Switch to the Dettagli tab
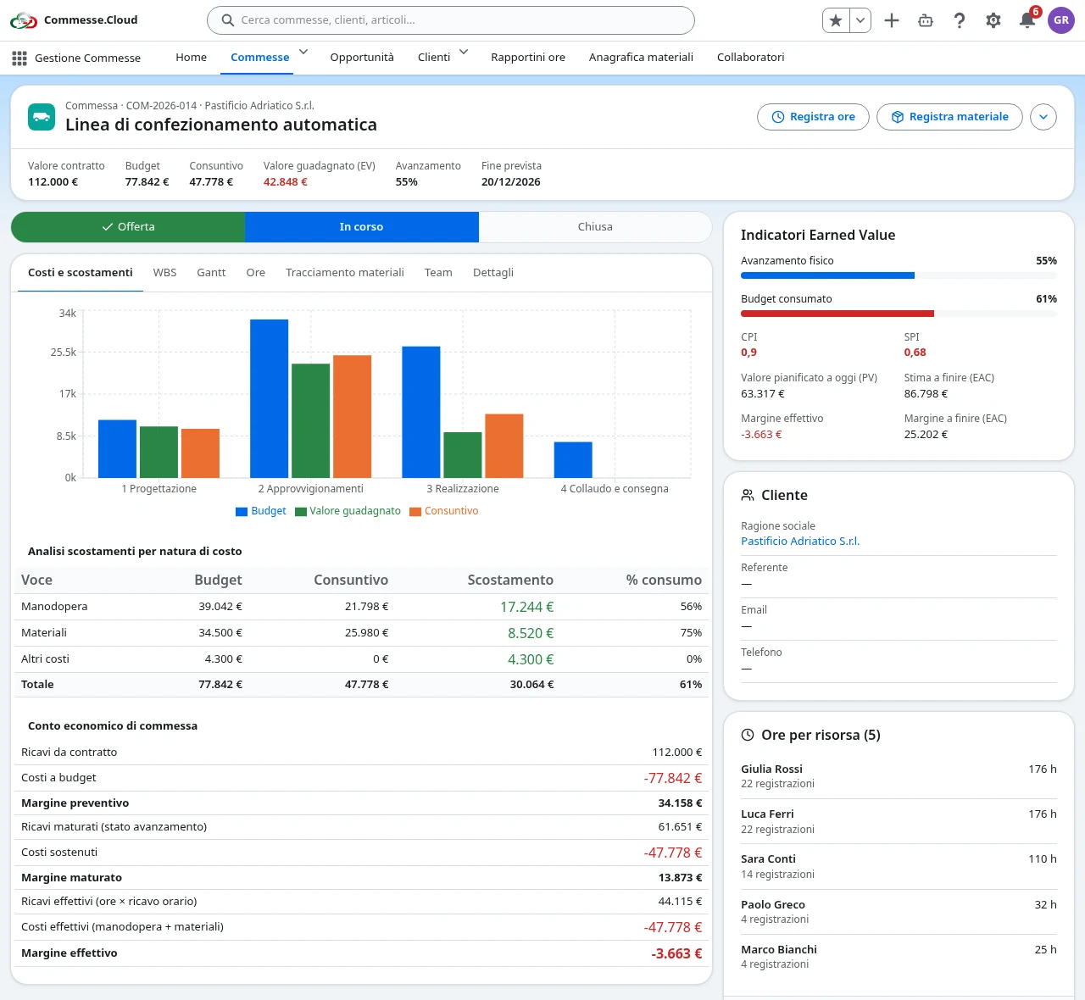Viewport: 1085px width, 1000px height. (493, 273)
